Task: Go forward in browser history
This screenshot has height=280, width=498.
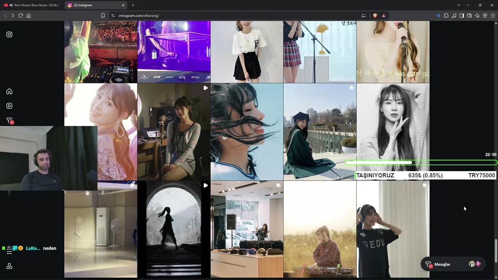Action: point(13,16)
